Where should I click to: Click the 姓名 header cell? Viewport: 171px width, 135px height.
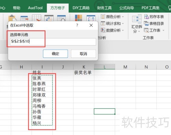42,72
